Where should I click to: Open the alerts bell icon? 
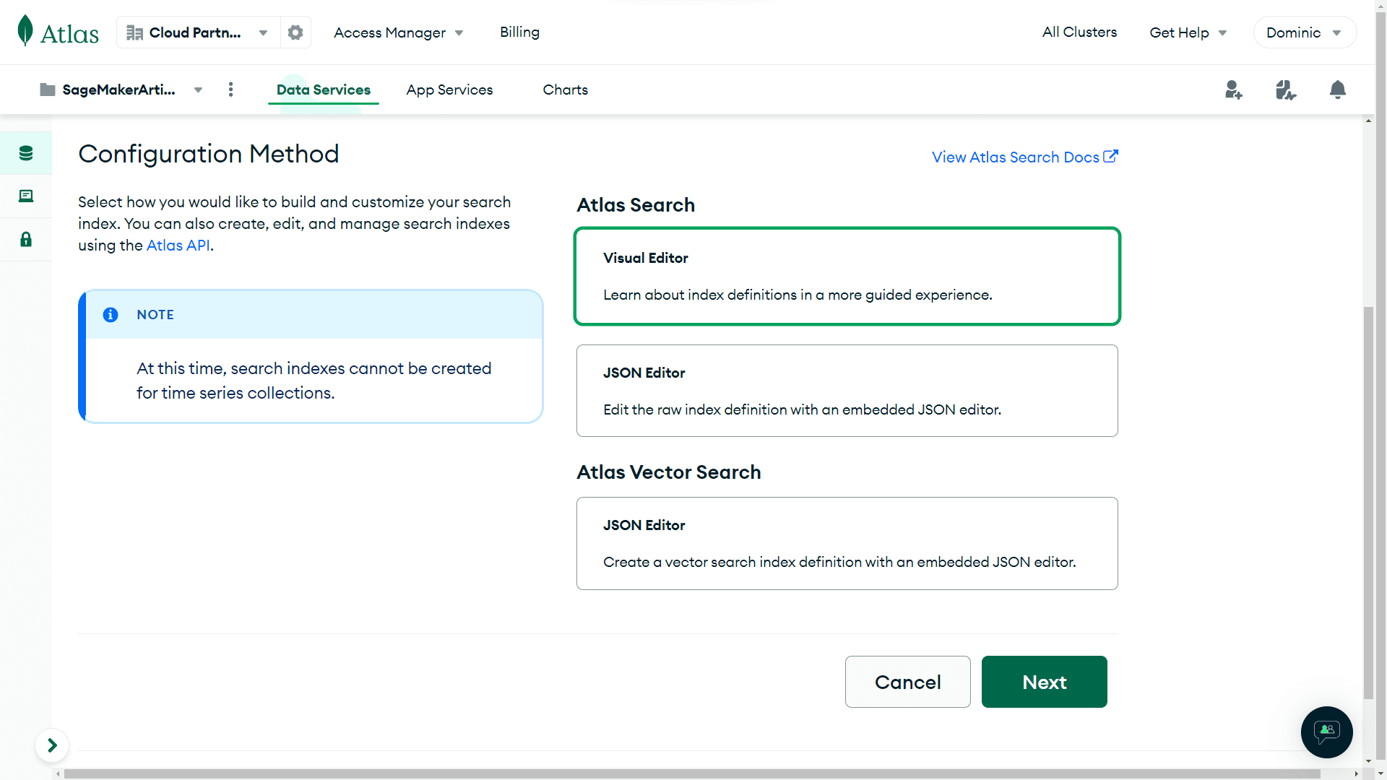1337,90
